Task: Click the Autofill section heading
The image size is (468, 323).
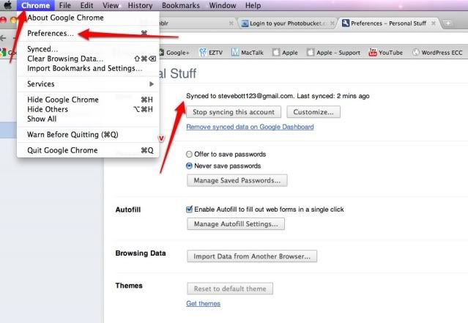Action: click(128, 209)
